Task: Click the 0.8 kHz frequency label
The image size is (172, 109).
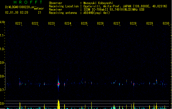Action: pos(2,76)
